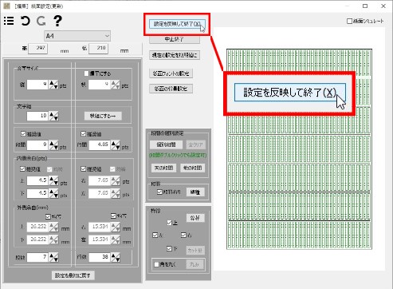The width and height of the screenshot is (393, 289).
Task: Click the 天の段間 button
Action: click(x=163, y=168)
